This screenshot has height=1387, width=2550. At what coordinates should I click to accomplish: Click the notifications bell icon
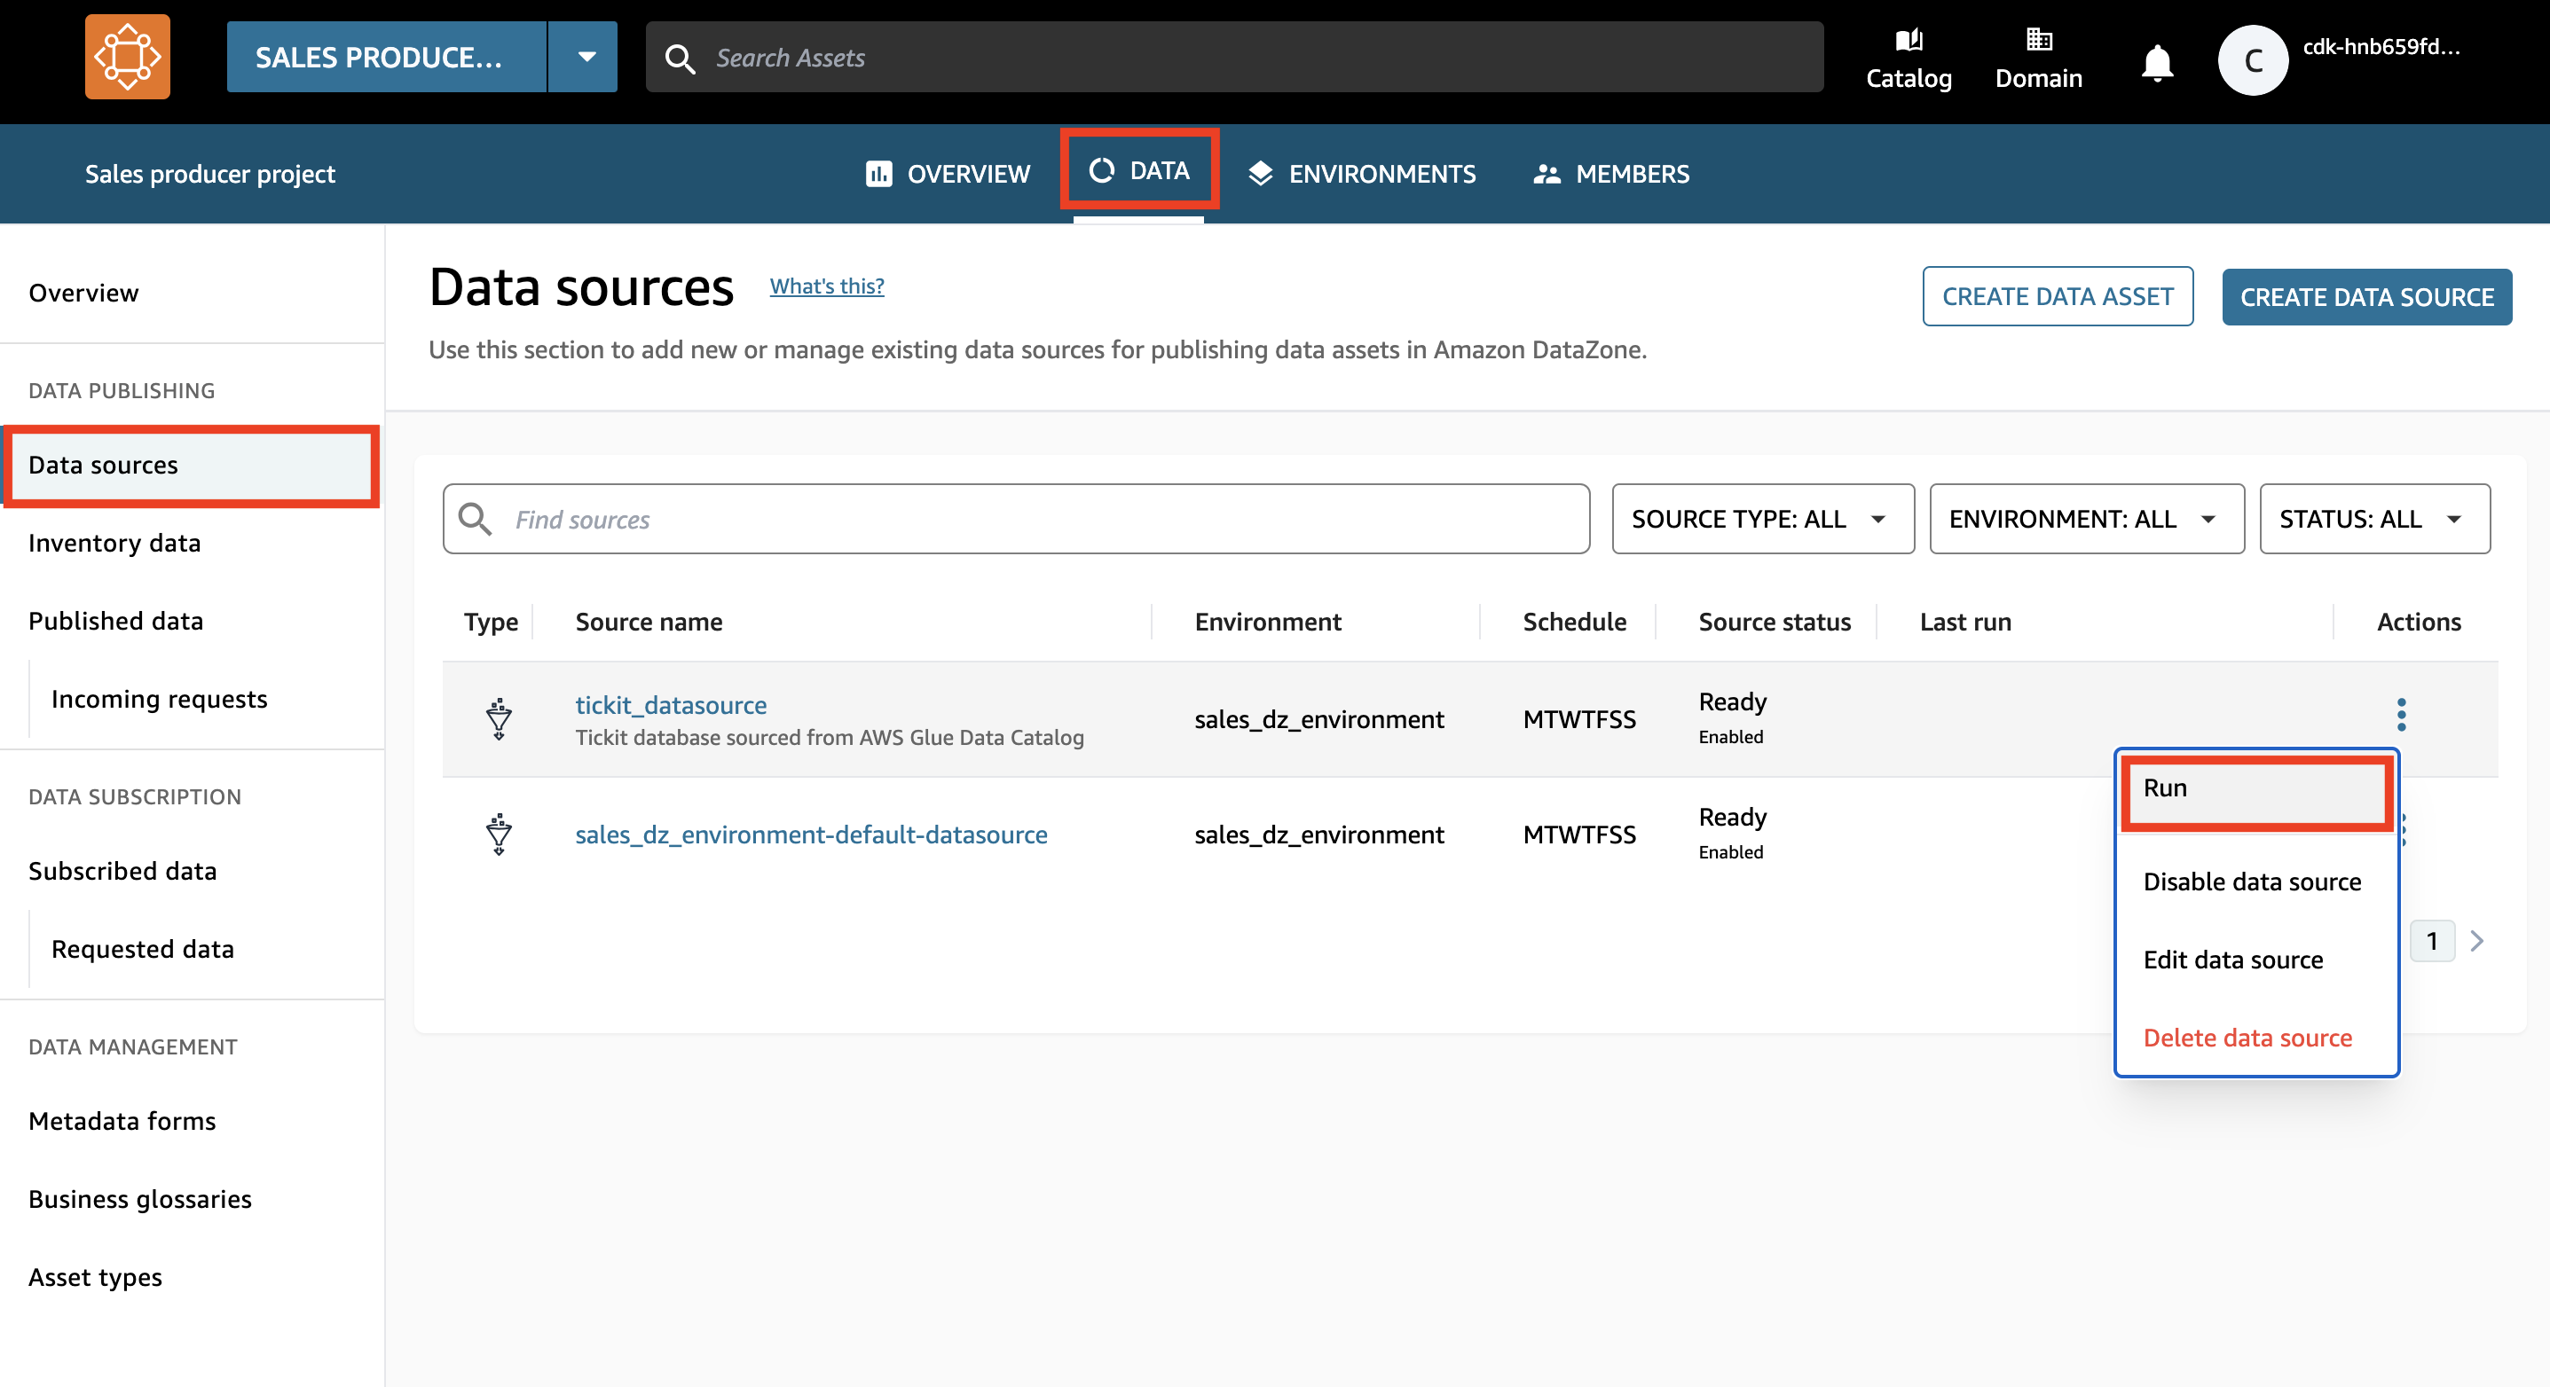pyautogui.click(x=2156, y=63)
